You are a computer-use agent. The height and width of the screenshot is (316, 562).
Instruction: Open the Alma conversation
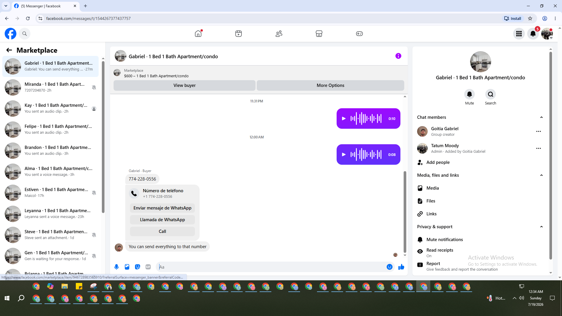[x=51, y=171]
